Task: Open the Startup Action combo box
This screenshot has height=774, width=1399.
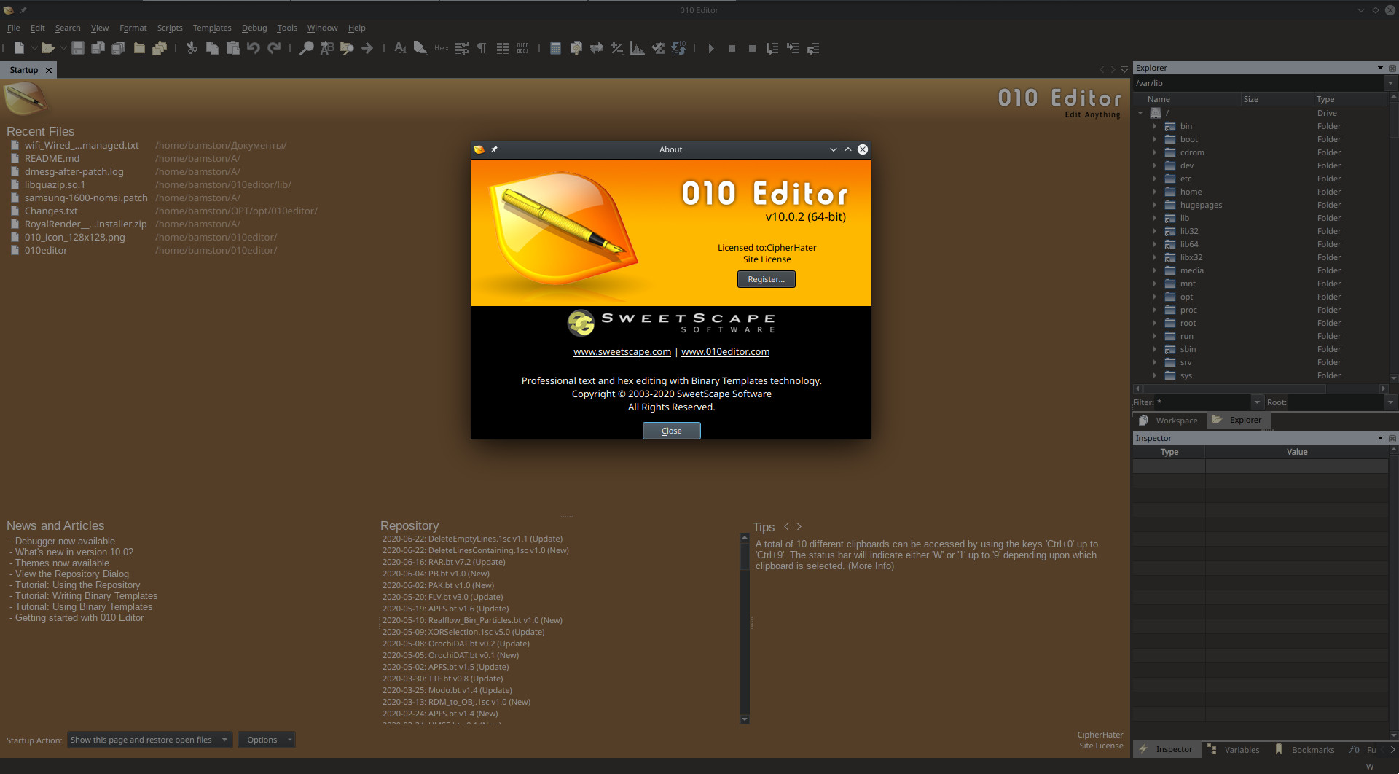Action: (x=150, y=740)
